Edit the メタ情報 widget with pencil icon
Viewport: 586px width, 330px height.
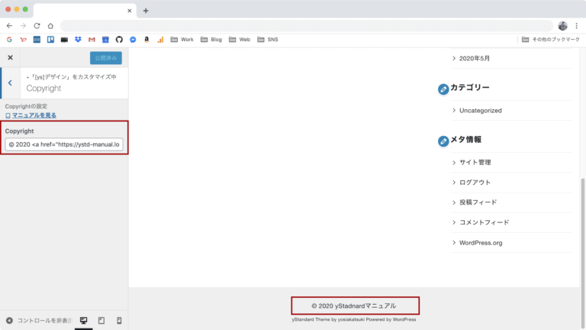point(443,141)
